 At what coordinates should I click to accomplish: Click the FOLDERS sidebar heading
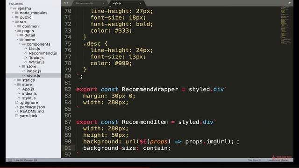click(16, 4)
